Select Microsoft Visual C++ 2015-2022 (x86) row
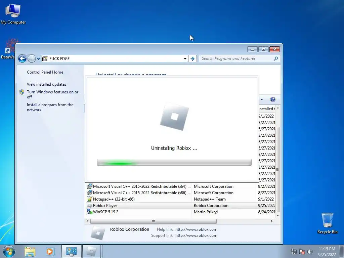 click(x=181, y=192)
